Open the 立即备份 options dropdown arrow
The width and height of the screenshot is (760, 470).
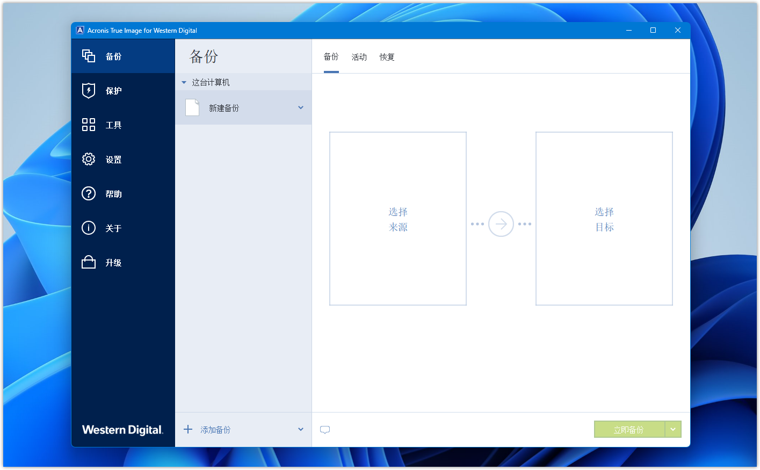(x=673, y=429)
